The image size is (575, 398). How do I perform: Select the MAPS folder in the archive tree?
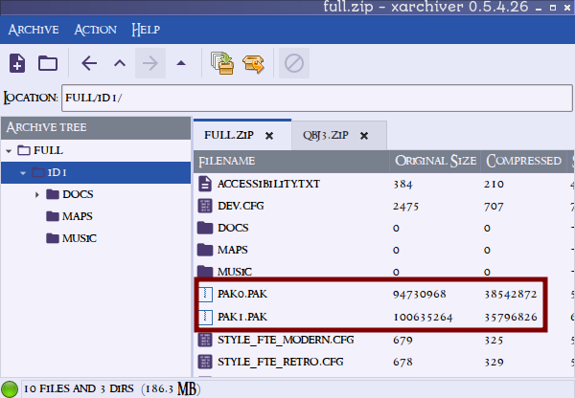point(77,216)
